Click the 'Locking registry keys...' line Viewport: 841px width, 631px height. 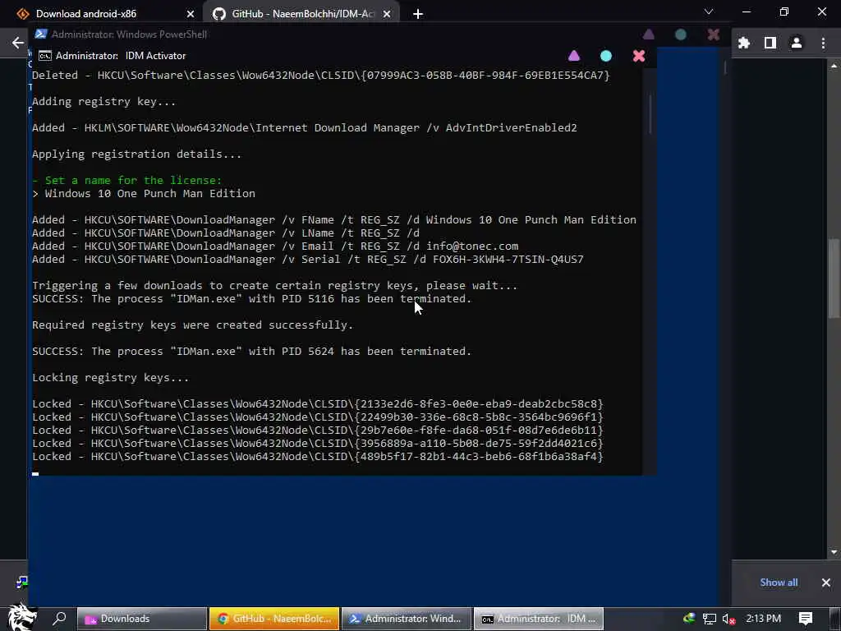coord(111,378)
